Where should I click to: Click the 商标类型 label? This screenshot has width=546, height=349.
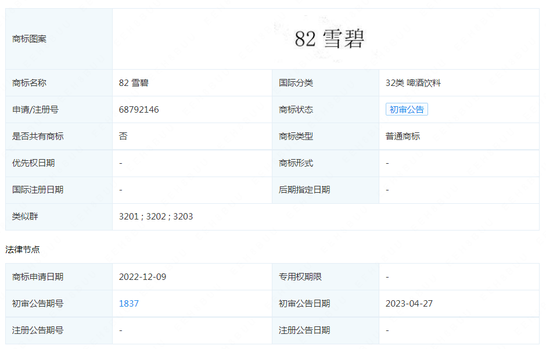296,136
